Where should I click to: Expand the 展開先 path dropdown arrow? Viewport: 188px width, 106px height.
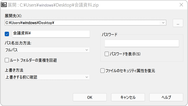click(x=163, y=23)
